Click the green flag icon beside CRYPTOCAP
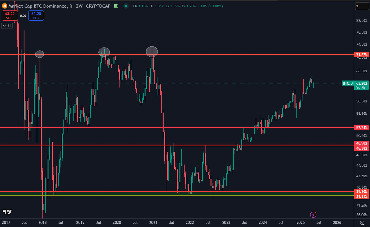The height and width of the screenshot is (227, 370). (116, 6)
